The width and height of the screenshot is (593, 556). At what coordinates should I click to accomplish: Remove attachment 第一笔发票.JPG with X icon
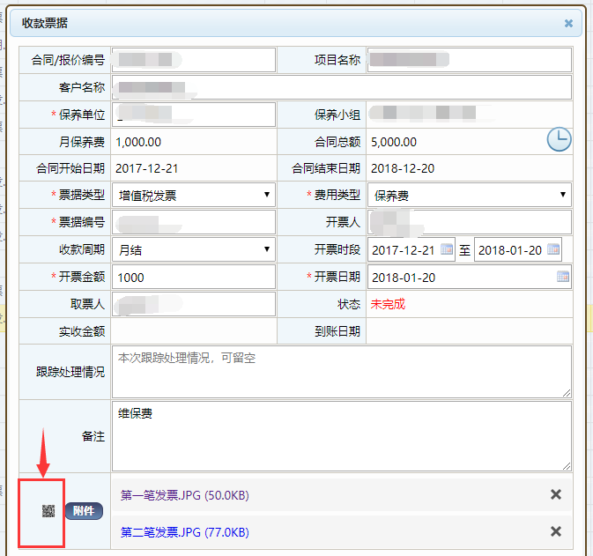(556, 494)
